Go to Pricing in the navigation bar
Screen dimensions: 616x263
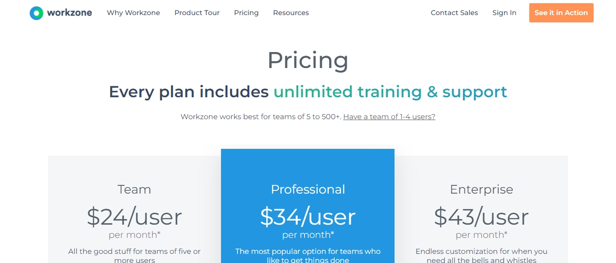246,13
